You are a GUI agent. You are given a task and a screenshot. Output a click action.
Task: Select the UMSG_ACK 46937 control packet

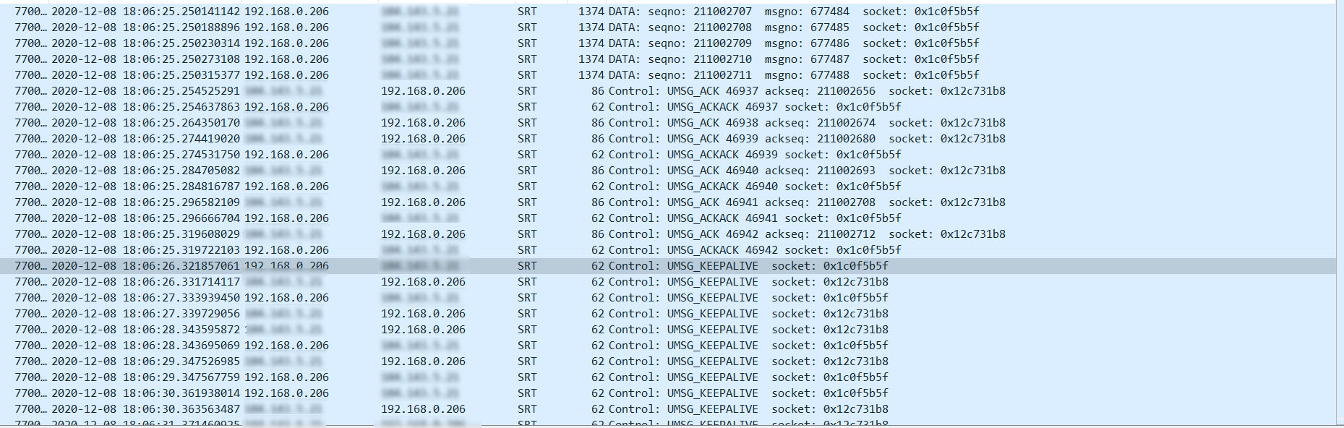click(x=651, y=90)
